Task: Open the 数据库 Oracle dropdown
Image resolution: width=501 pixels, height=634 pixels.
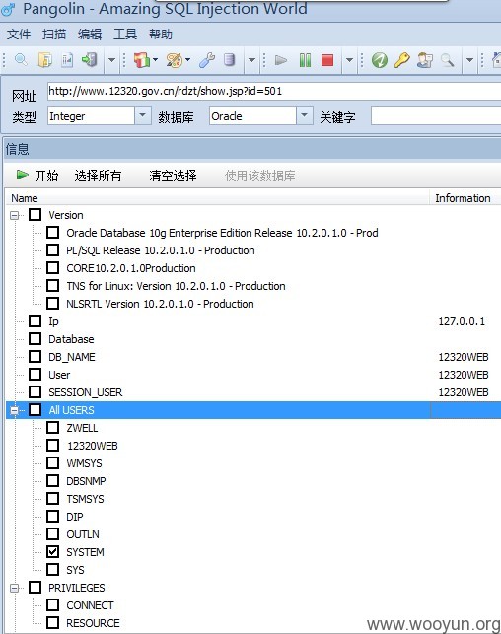Action: tap(304, 116)
